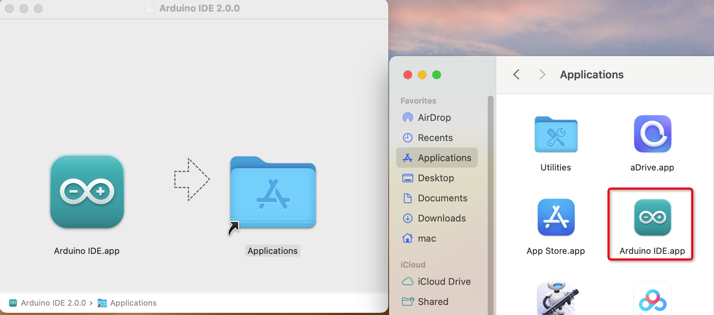Image resolution: width=714 pixels, height=315 pixels.
Task: Click the Utilities label in Finder
Action: click(x=556, y=168)
